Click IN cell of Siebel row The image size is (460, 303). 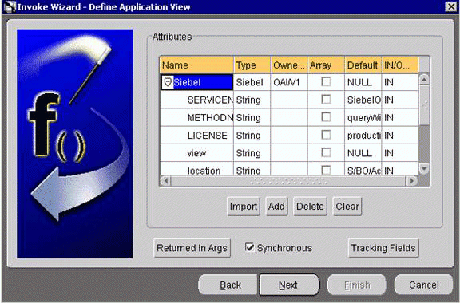point(400,82)
